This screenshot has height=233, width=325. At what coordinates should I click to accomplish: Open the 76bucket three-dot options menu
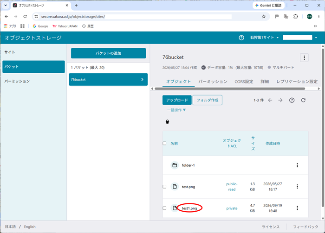(x=304, y=58)
